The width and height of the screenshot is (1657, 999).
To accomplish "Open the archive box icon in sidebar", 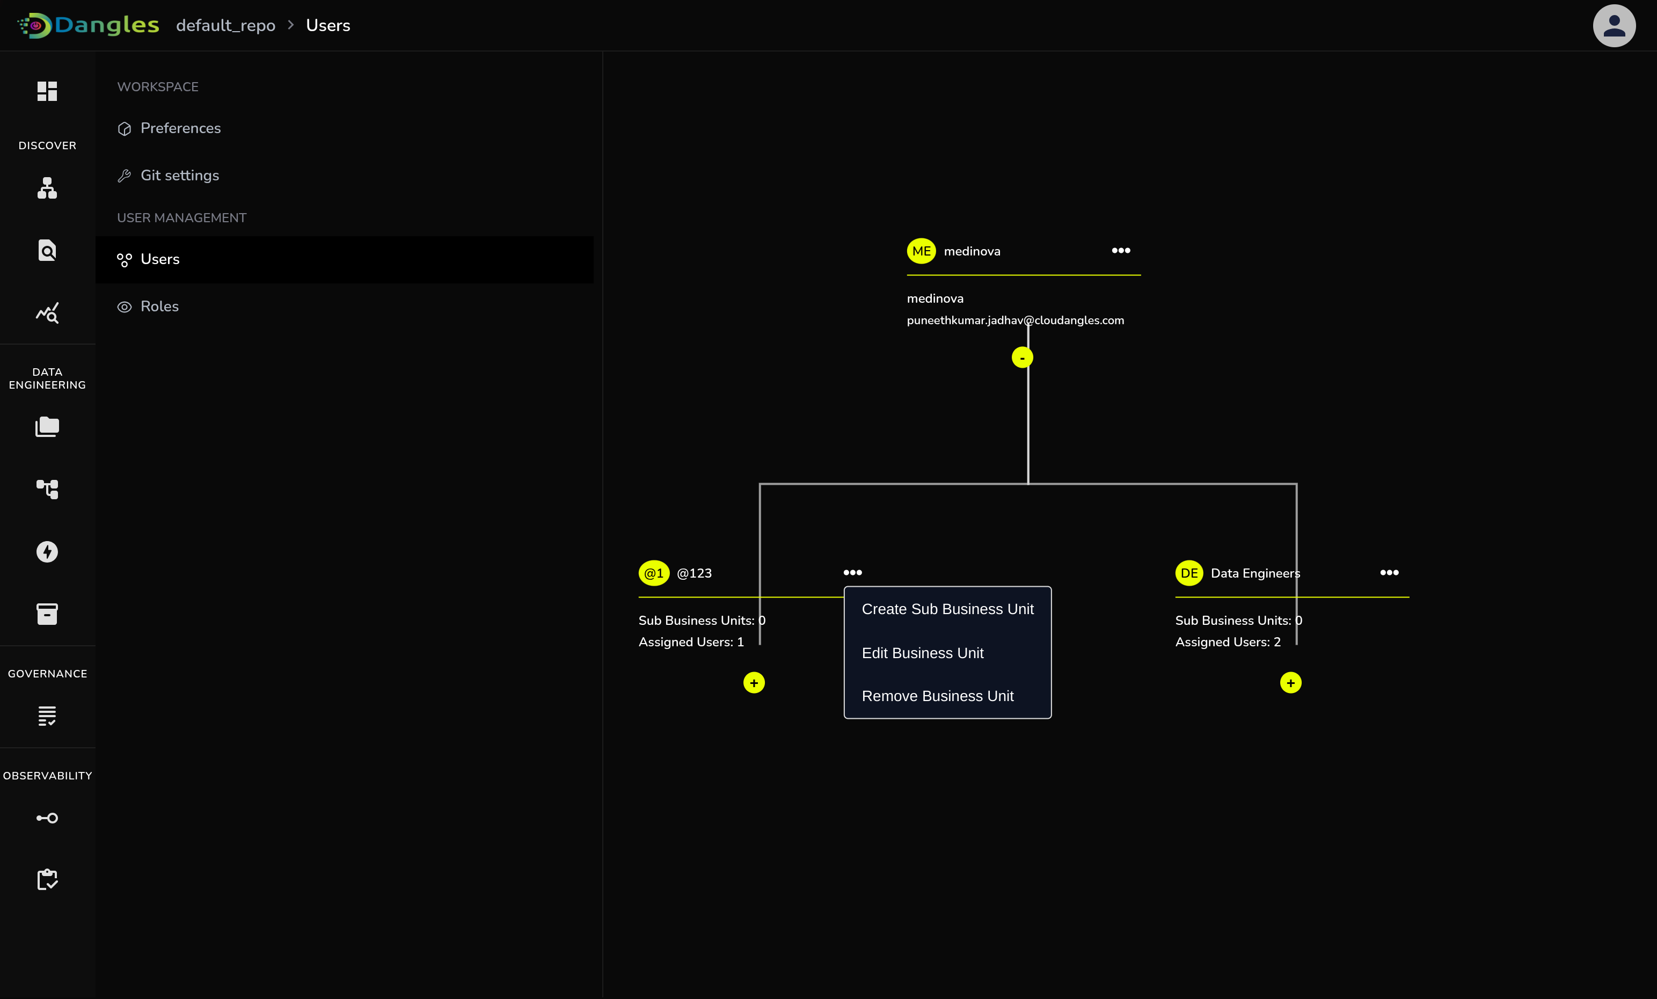I will click(47, 614).
